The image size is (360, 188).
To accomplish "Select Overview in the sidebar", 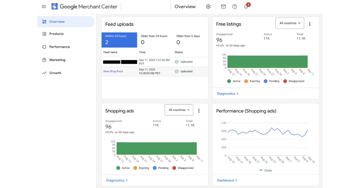I will click(x=66, y=22).
